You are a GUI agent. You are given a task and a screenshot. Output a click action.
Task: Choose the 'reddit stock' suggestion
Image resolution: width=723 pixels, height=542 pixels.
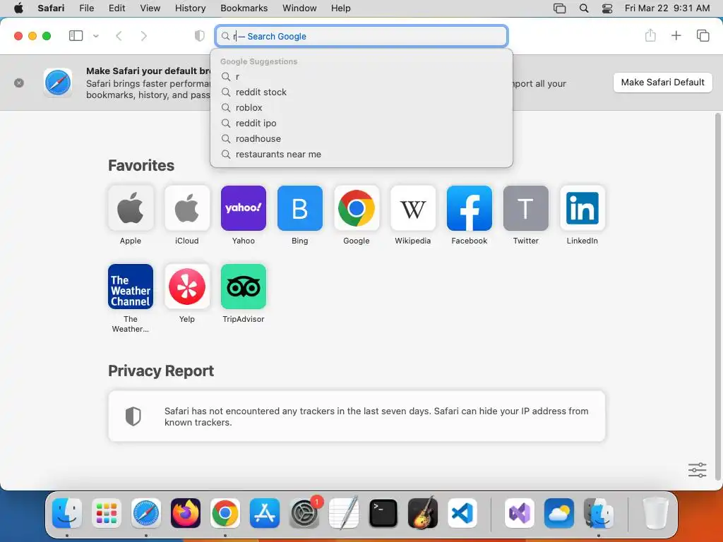tap(361, 92)
